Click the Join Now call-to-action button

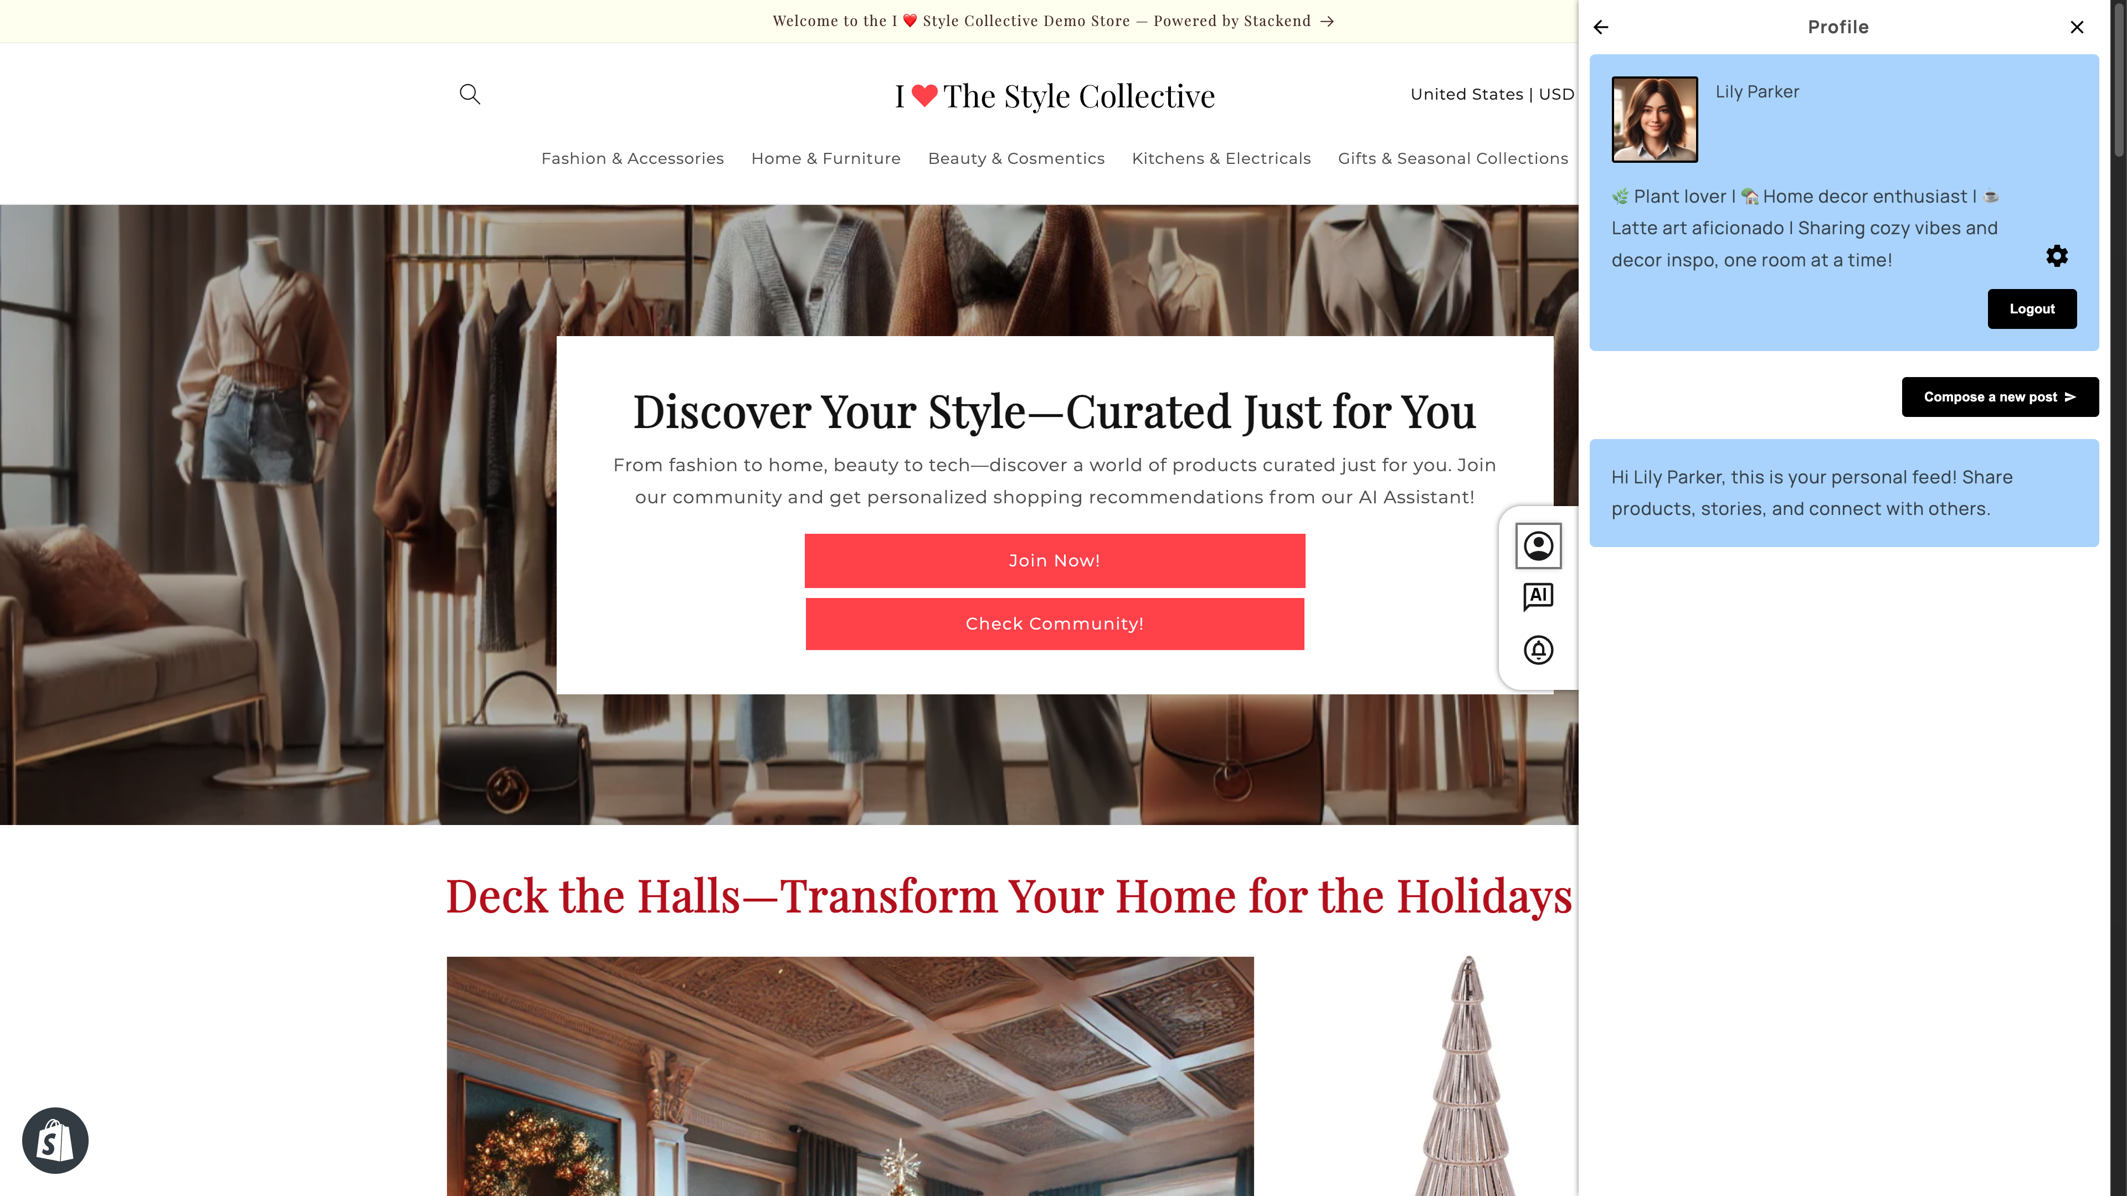pos(1054,561)
